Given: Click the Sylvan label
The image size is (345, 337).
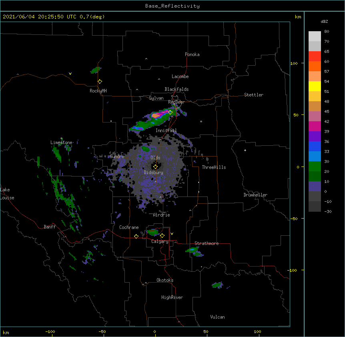Looking at the screenshot, I should click(x=156, y=98).
